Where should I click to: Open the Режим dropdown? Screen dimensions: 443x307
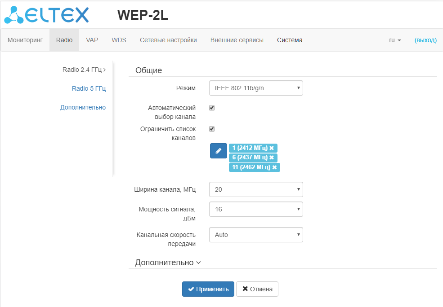(256, 88)
